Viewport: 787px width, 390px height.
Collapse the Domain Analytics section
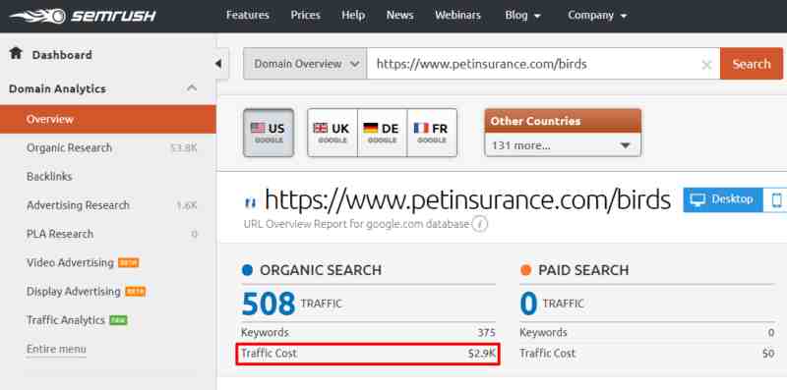point(192,88)
